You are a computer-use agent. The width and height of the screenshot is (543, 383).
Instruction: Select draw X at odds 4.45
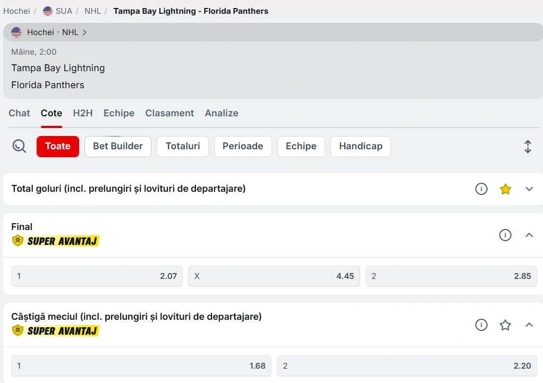coord(274,276)
